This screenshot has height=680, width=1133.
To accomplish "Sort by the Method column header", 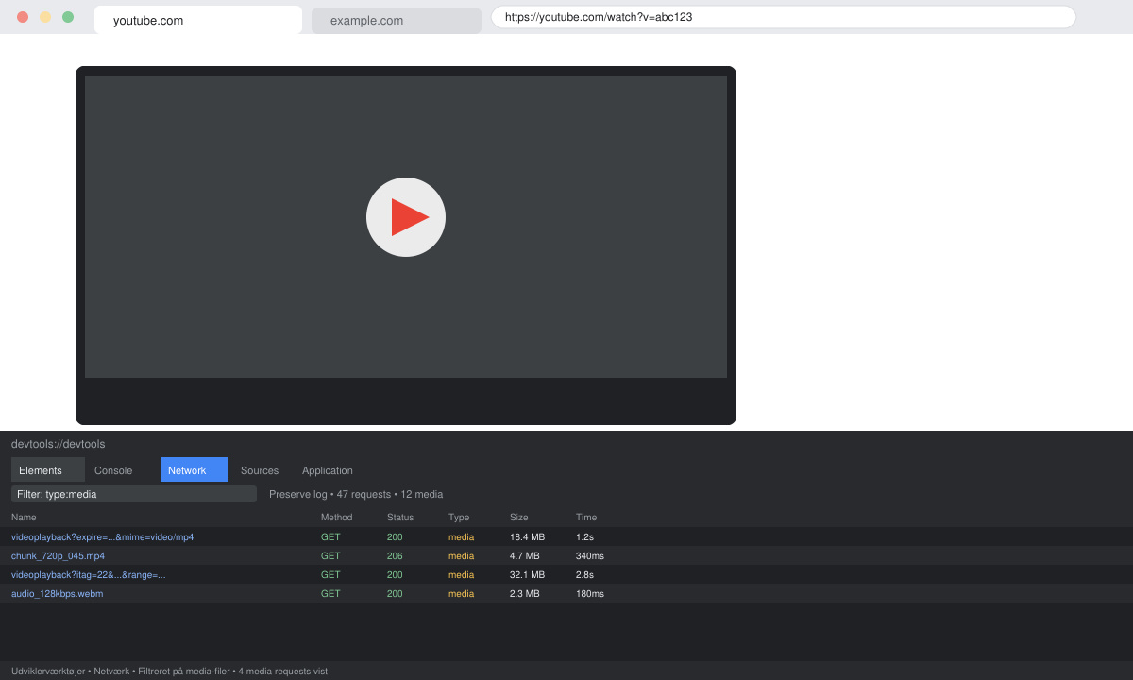I will (x=336, y=518).
